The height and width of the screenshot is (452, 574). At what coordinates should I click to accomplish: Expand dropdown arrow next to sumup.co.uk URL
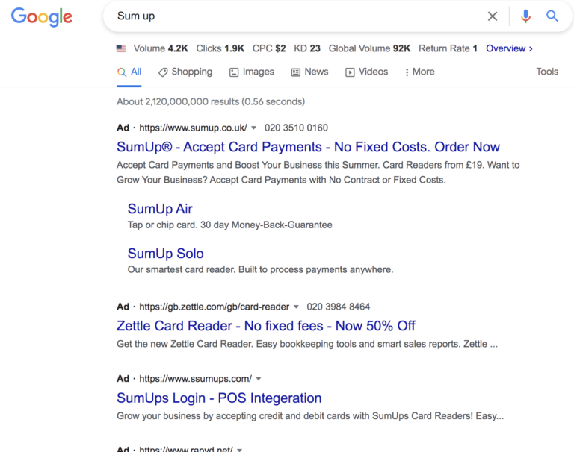coord(253,128)
